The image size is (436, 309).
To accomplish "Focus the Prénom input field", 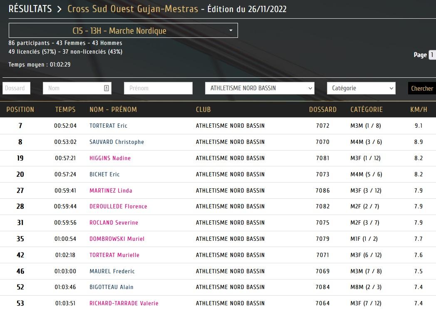I will point(158,88).
